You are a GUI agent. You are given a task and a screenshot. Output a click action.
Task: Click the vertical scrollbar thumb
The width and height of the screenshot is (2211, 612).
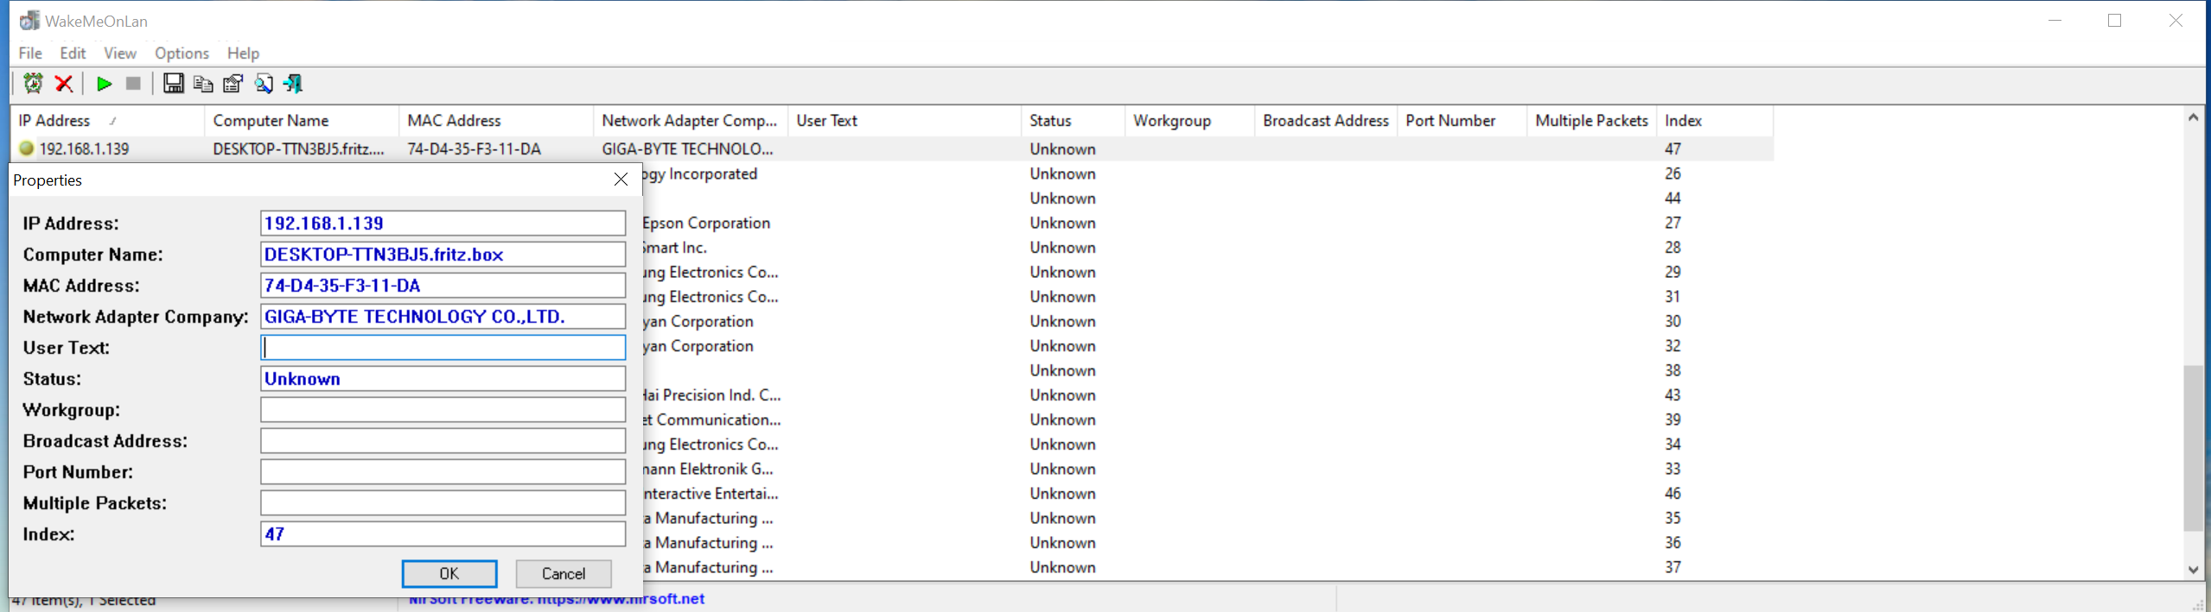(x=2193, y=448)
